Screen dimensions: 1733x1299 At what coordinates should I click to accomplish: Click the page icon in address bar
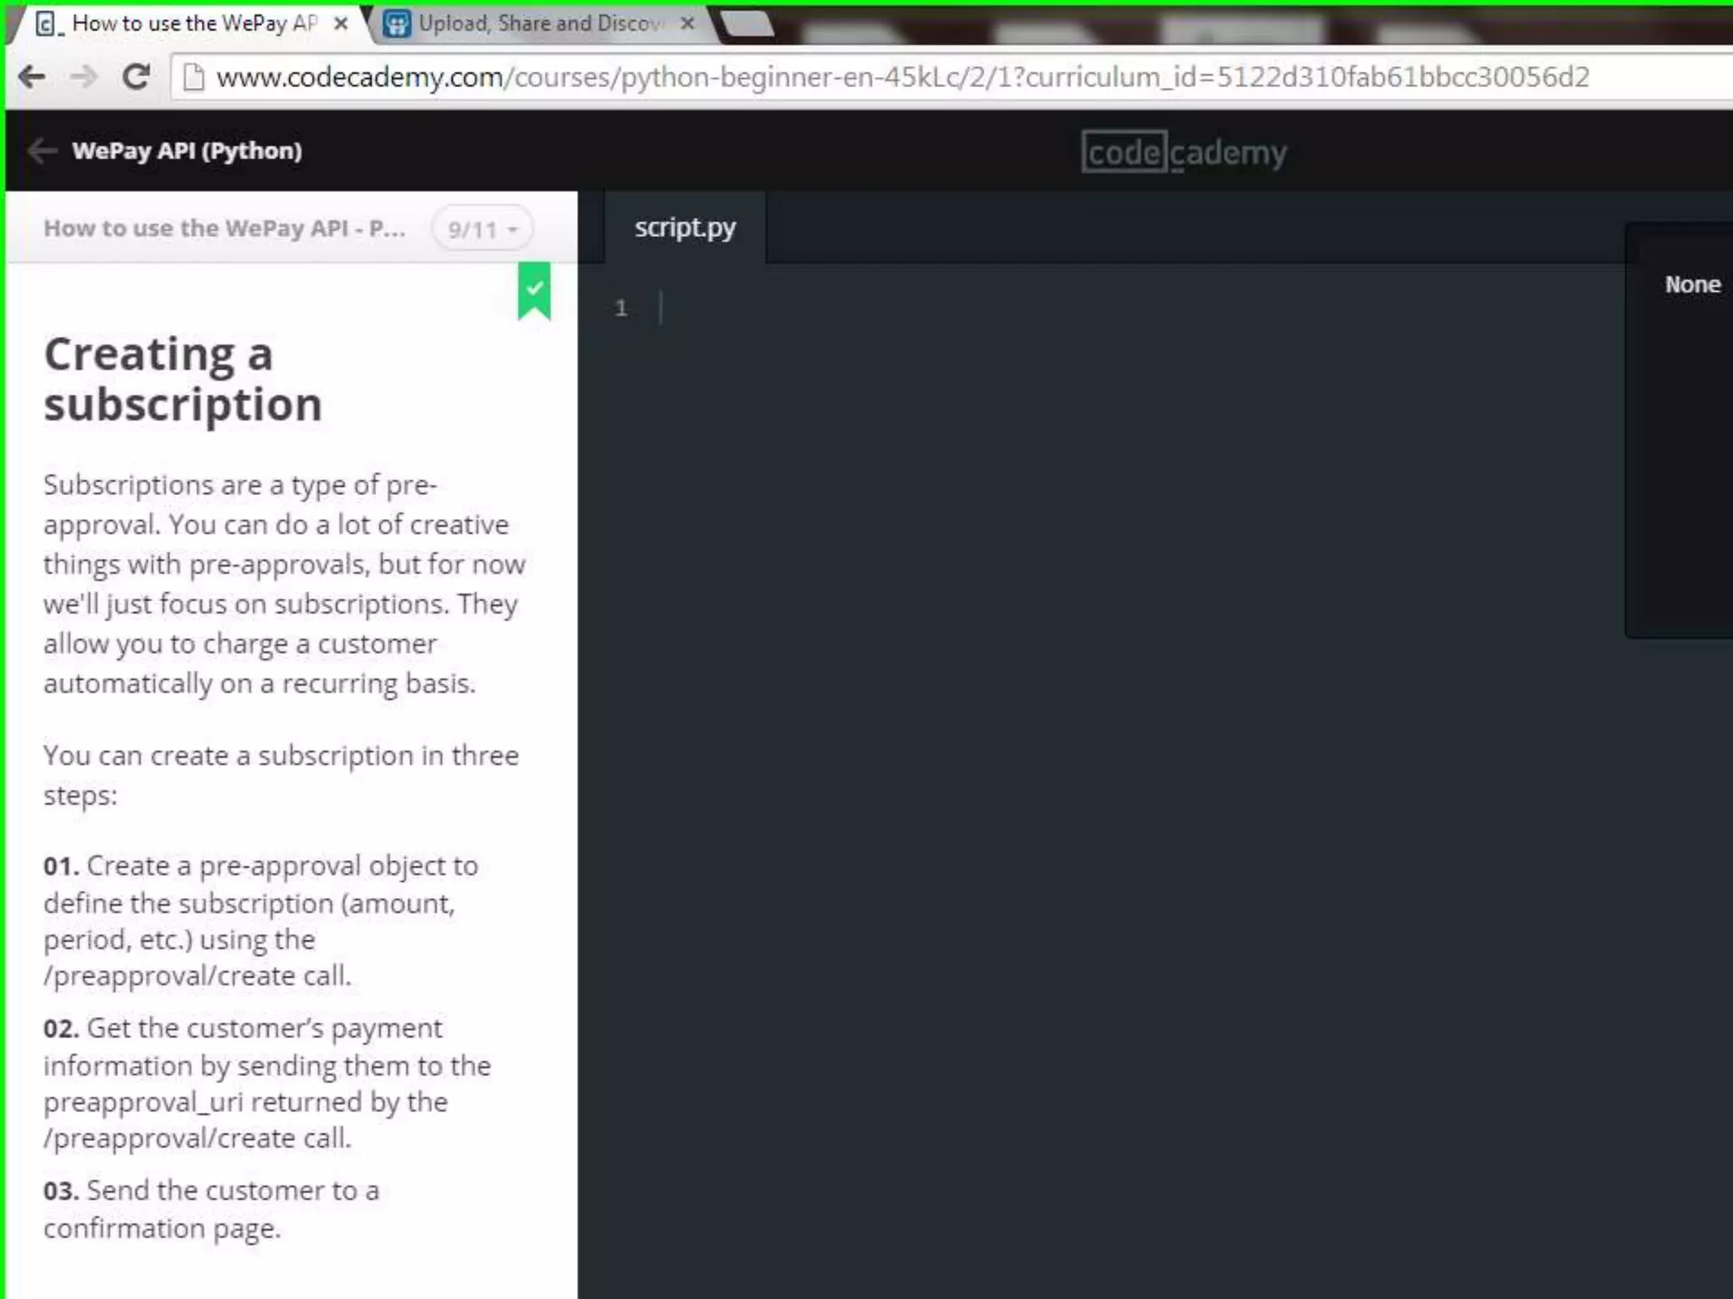coord(194,77)
